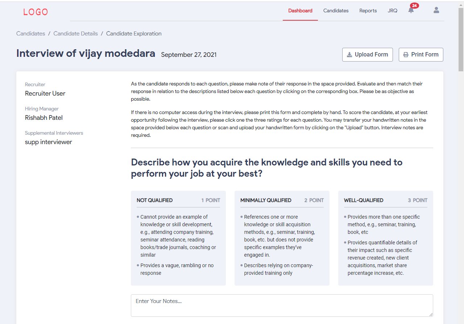Image resolution: width=464 pixels, height=324 pixels.
Task: Select the Not Qualified 1 point rating
Action: (178, 238)
